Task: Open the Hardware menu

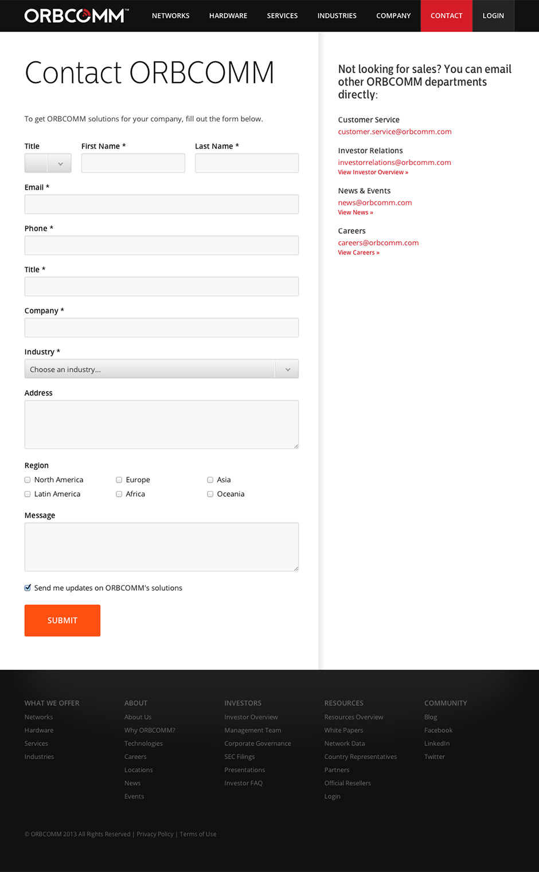Action: (228, 15)
